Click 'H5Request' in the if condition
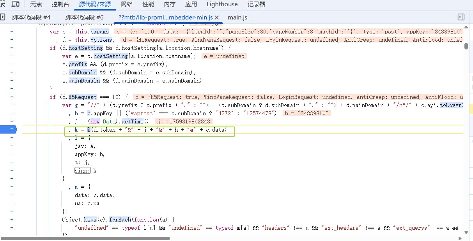Viewport: 473px width, 241px height. click(x=83, y=97)
